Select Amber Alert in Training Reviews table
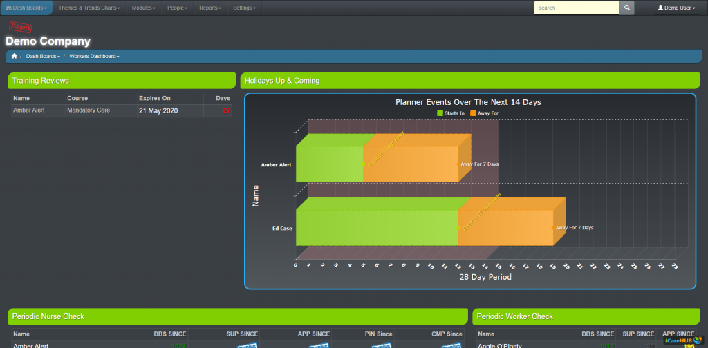 pos(29,110)
